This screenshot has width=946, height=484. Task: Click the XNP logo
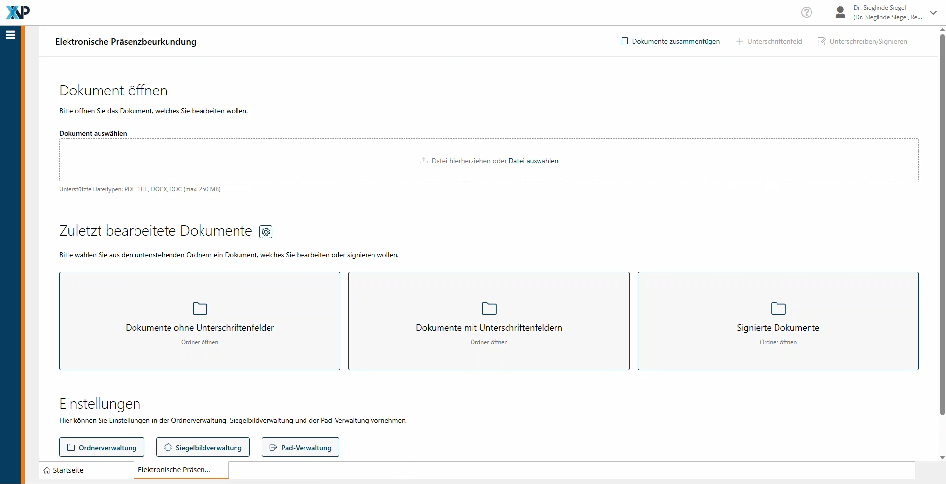click(x=18, y=12)
